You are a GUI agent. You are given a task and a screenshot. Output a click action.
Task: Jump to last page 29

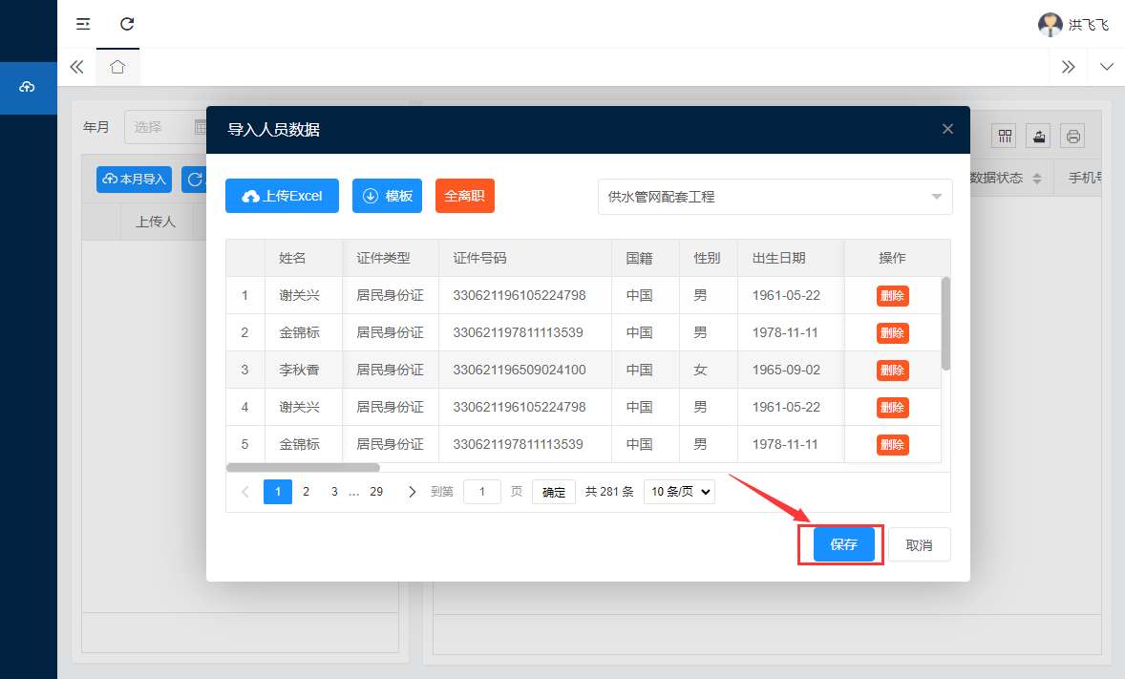click(x=376, y=492)
